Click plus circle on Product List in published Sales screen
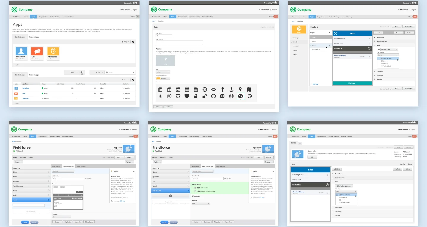Image resolution: width=427 pixels, height=227 pixels. click(x=327, y=185)
